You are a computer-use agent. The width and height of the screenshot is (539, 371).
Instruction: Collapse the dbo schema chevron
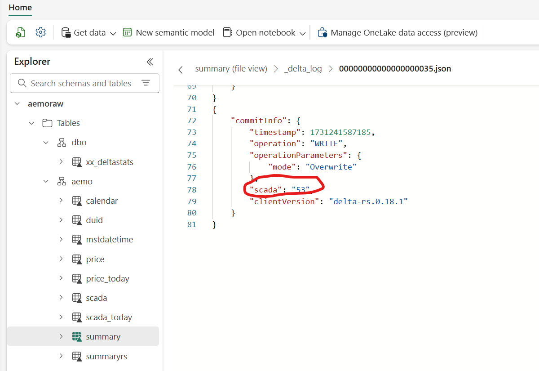[46, 143]
